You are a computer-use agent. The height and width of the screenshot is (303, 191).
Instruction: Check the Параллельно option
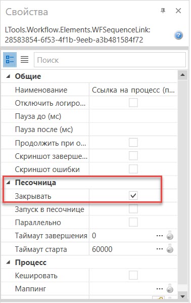click(x=133, y=222)
